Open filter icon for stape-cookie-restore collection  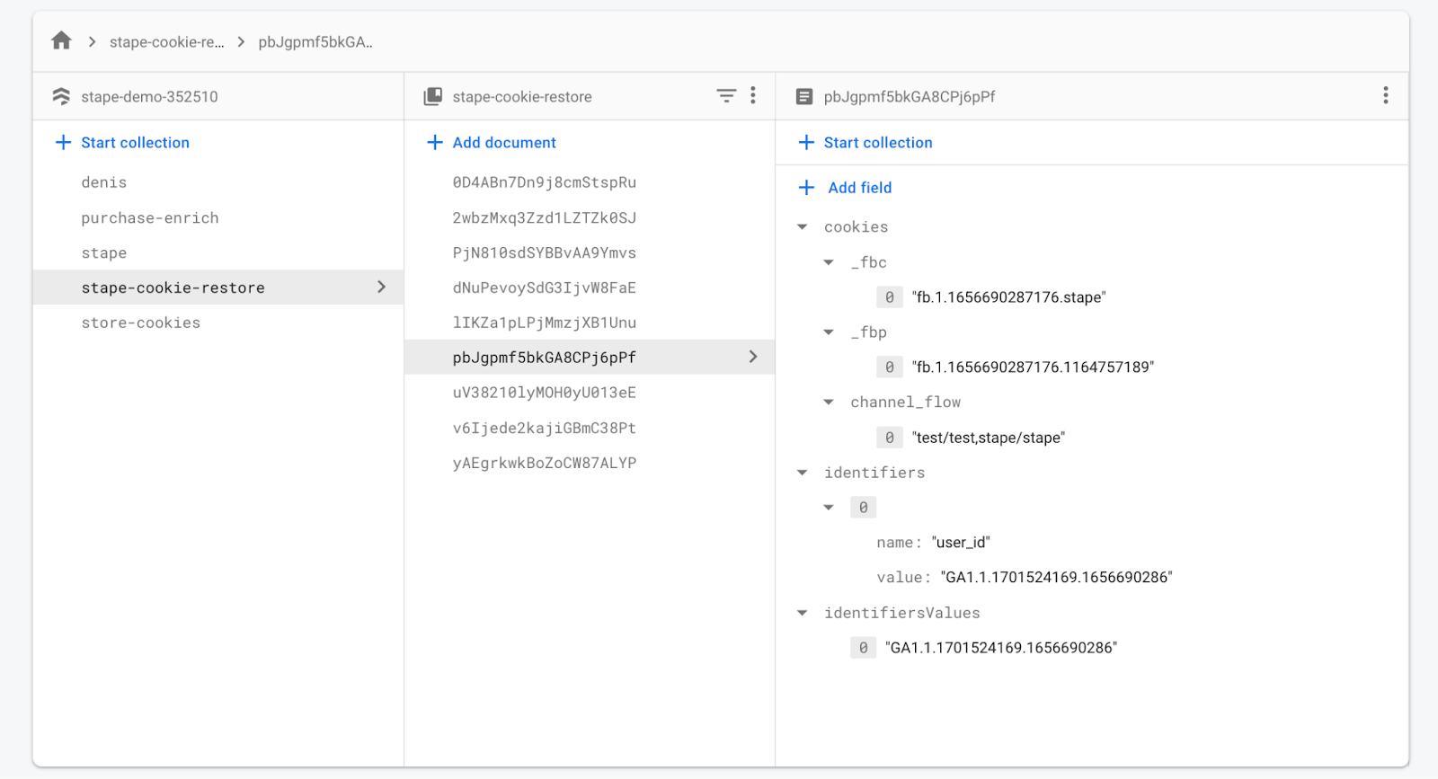click(x=726, y=95)
